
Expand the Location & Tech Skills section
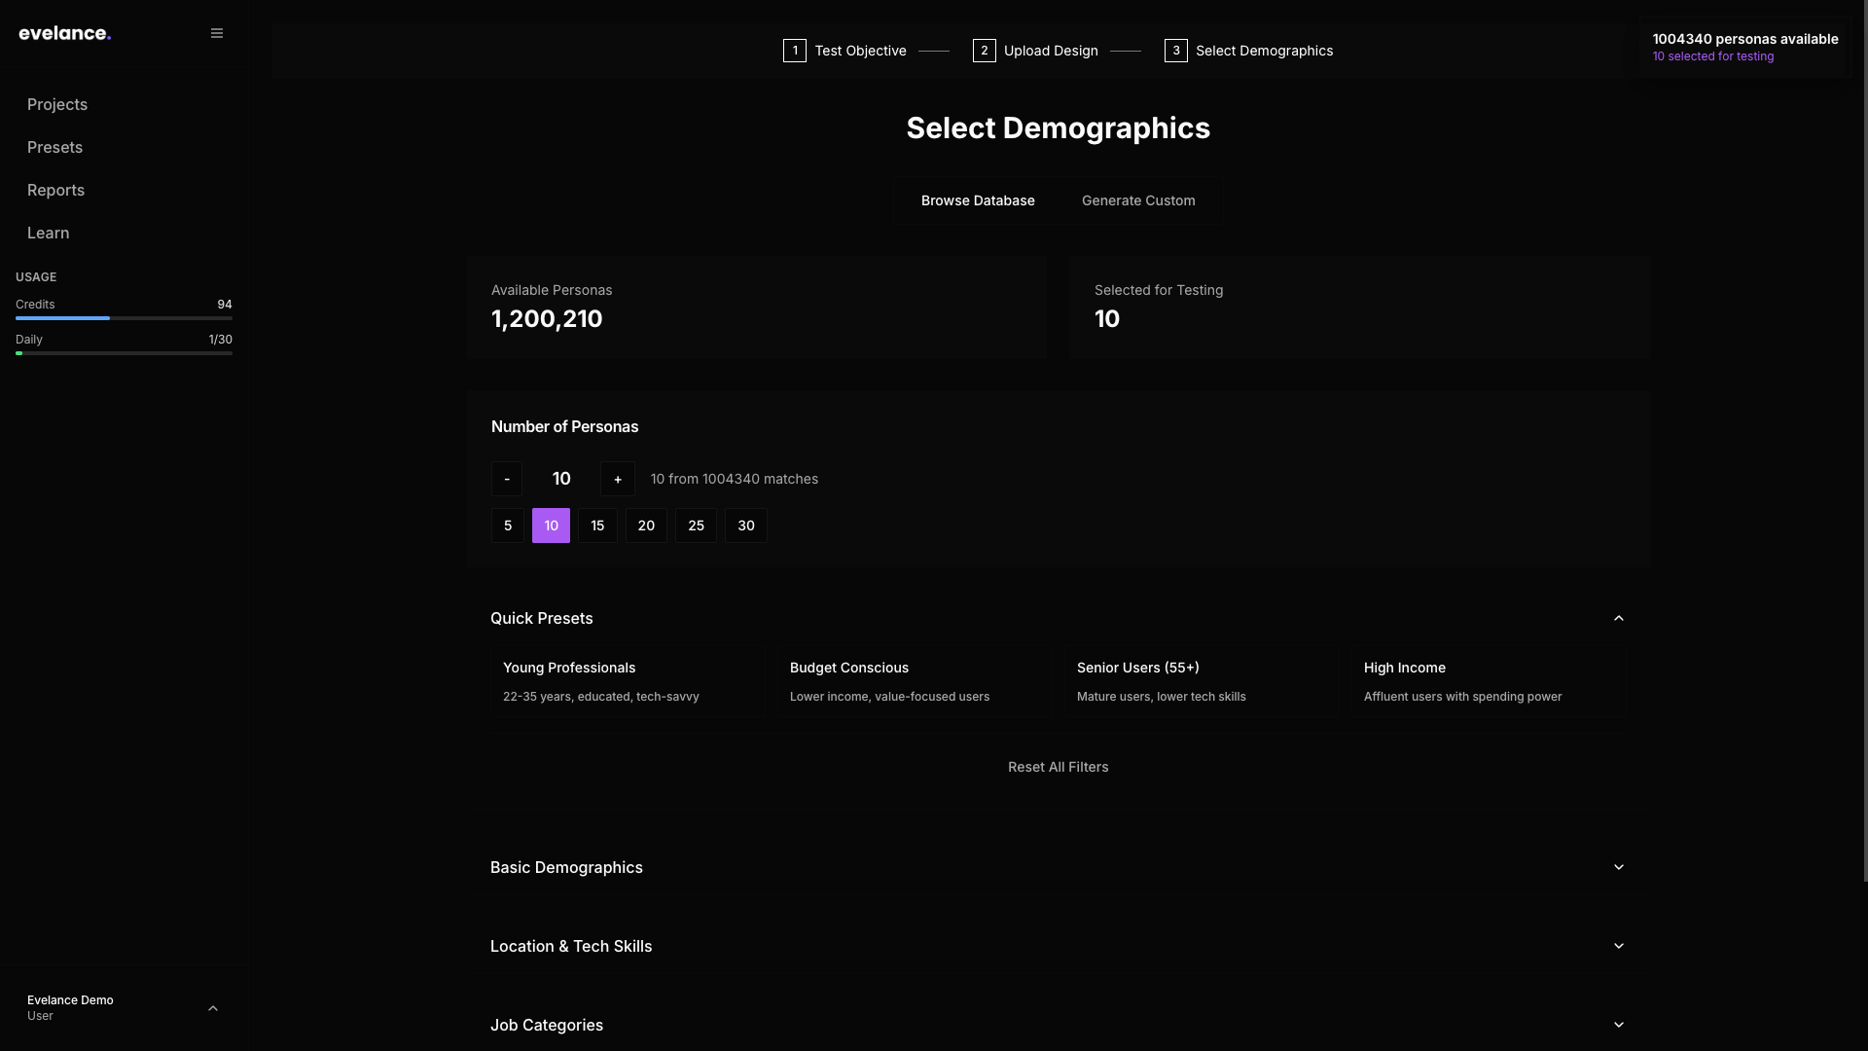pyautogui.click(x=1058, y=946)
